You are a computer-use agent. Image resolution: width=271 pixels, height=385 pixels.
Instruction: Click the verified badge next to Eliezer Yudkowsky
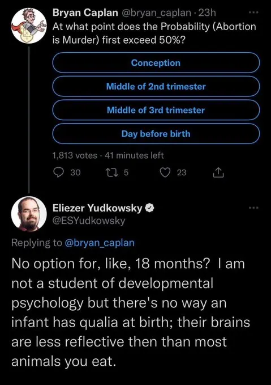pyautogui.click(x=149, y=208)
